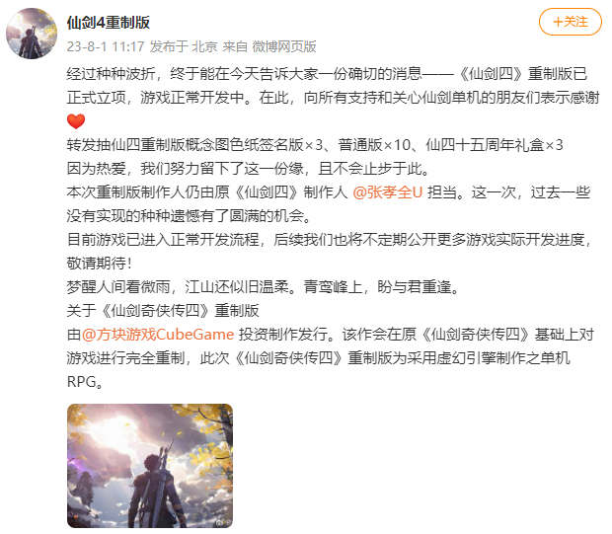Click the giveaway line 转发抽仙四重制版概念图色纸
The image size is (612, 534).
(x=315, y=145)
